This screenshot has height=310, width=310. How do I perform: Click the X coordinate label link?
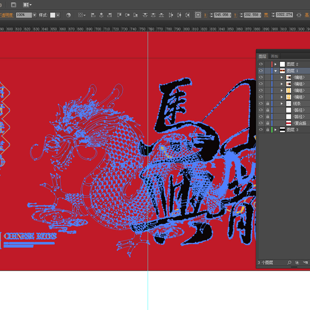[x=206, y=15]
